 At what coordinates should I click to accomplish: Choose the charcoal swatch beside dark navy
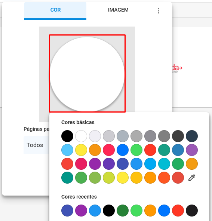click(178, 136)
